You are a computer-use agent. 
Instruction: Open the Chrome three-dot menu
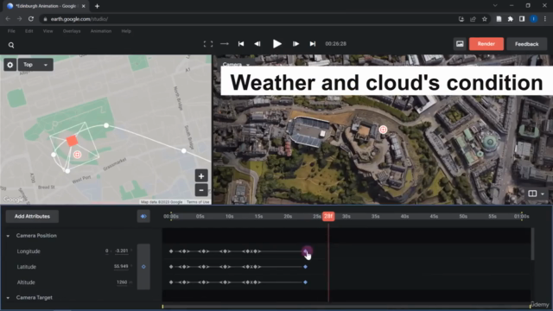pyautogui.click(x=545, y=19)
